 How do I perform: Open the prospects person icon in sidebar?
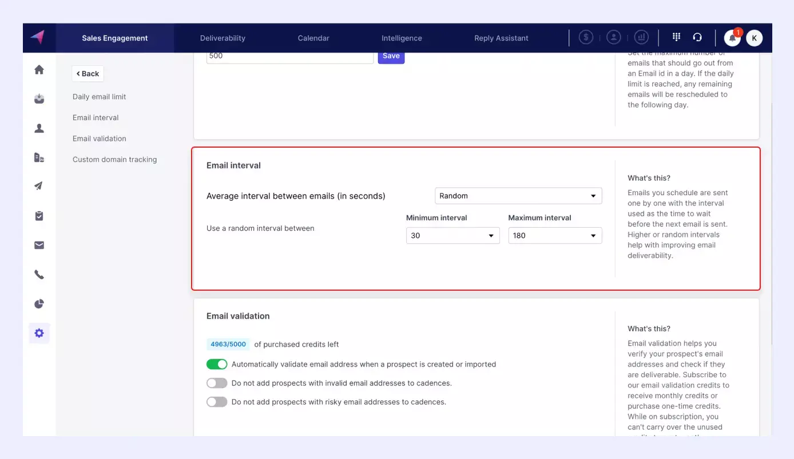39,128
